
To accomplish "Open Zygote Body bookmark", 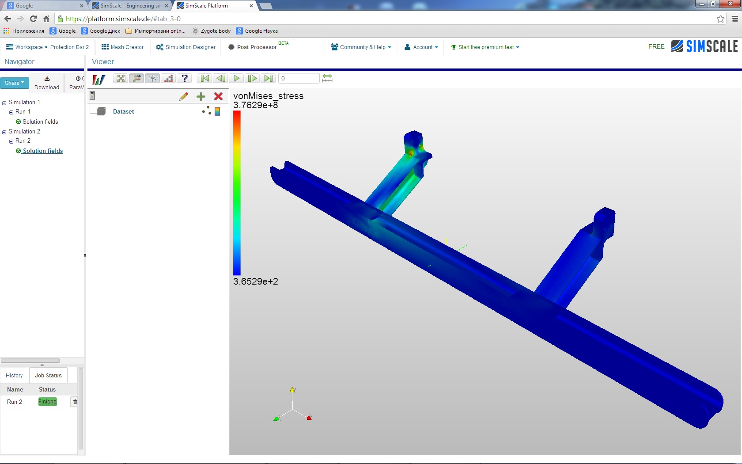I will coord(211,31).
